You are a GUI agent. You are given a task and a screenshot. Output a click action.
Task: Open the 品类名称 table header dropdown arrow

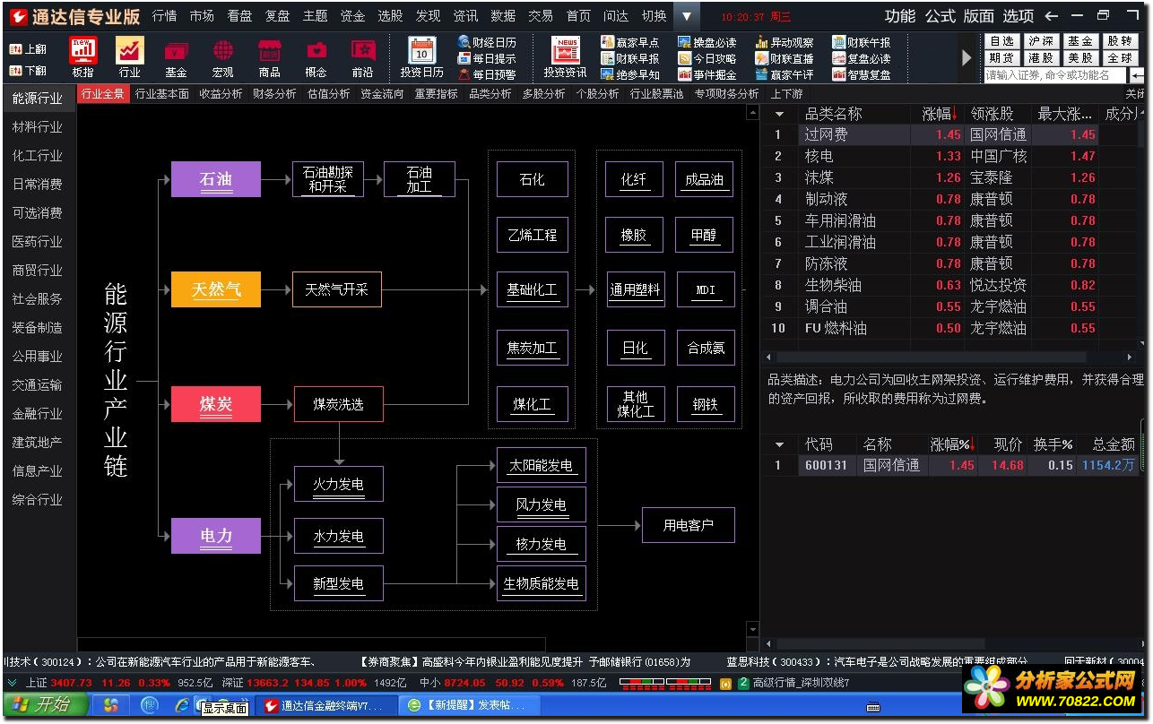click(779, 114)
